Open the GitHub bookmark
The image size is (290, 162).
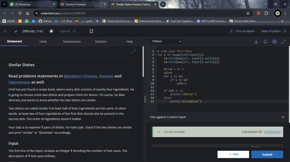[45, 21]
